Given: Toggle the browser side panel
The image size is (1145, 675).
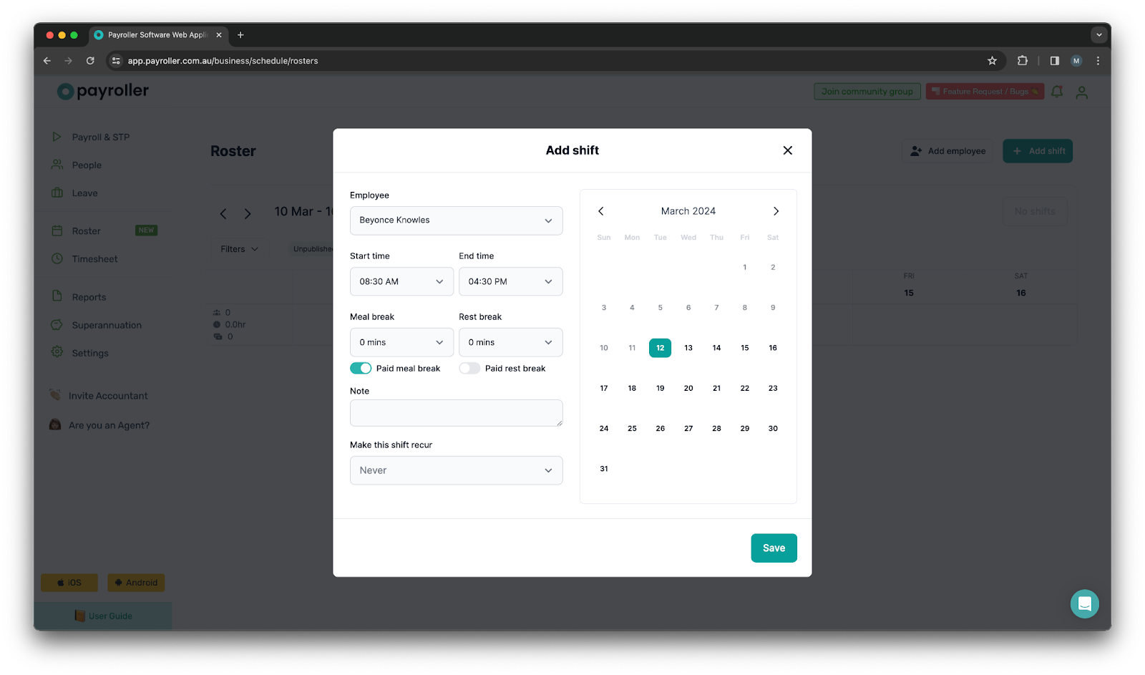Looking at the screenshot, I should click(1054, 61).
